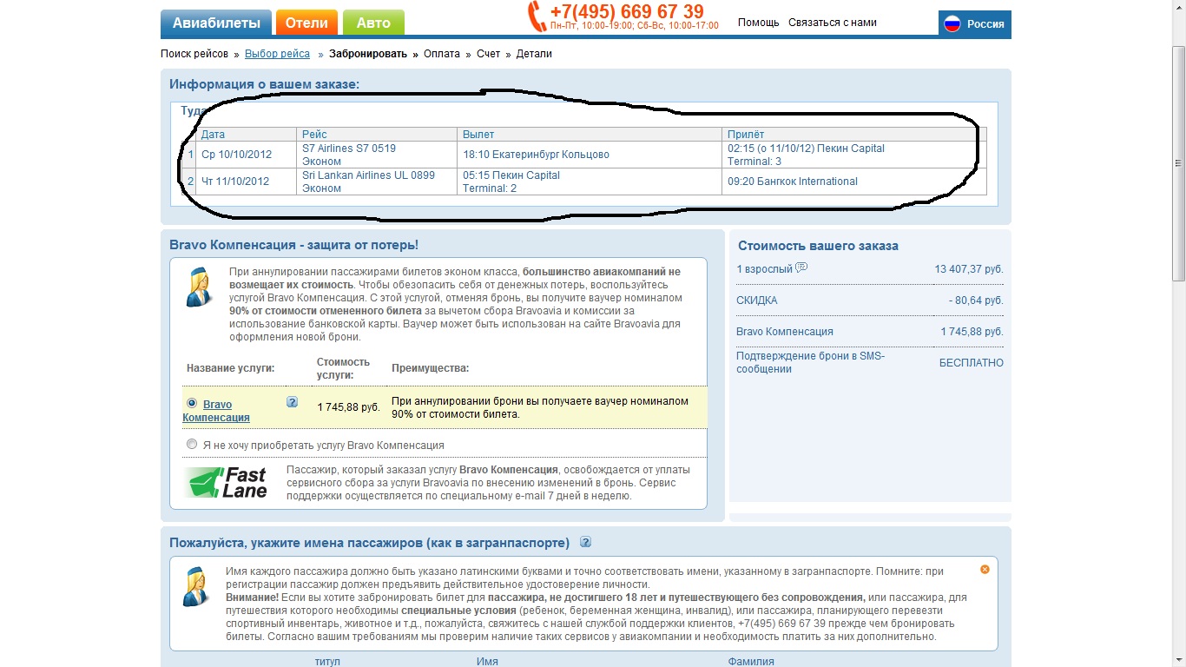Click the stewardess icon in passenger names section
This screenshot has height=667, width=1186.
click(x=196, y=586)
